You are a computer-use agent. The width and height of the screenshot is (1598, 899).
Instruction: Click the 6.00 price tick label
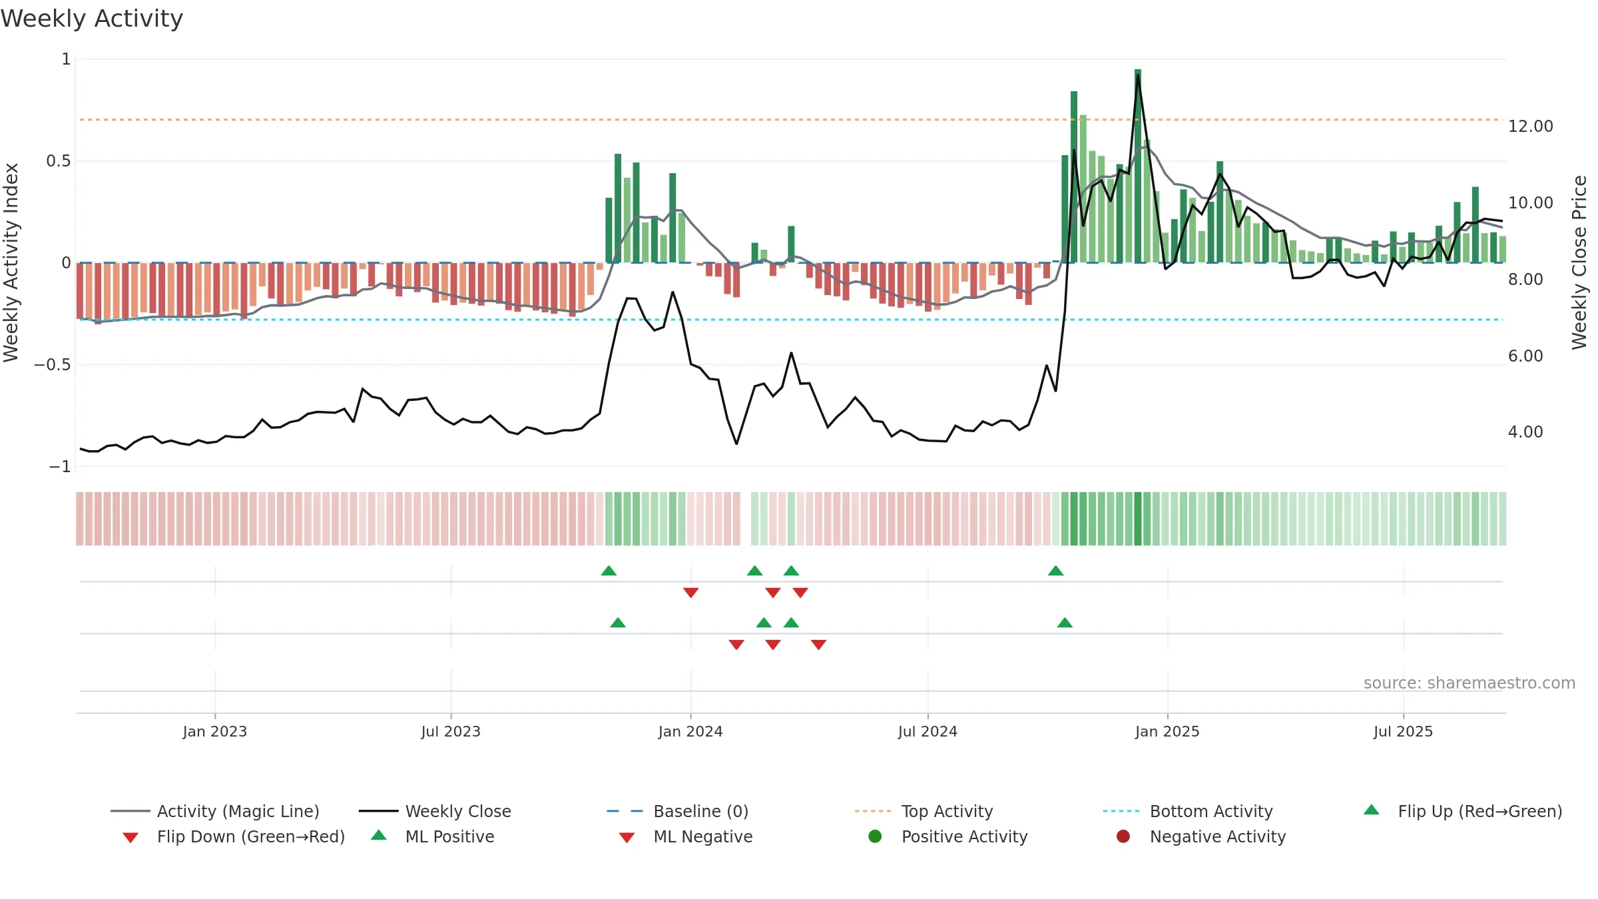1525,356
